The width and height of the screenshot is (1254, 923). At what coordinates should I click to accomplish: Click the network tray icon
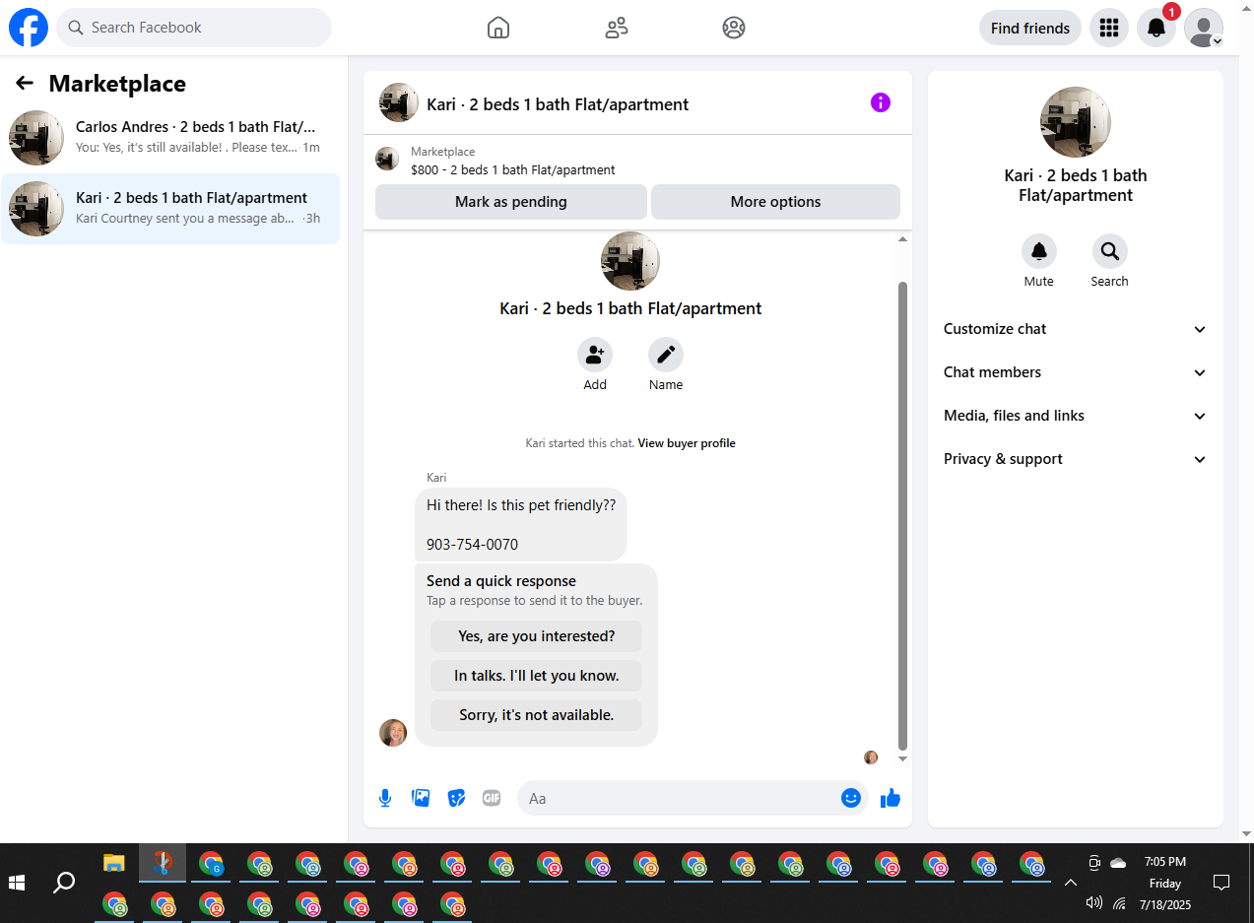pyautogui.click(x=1119, y=903)
